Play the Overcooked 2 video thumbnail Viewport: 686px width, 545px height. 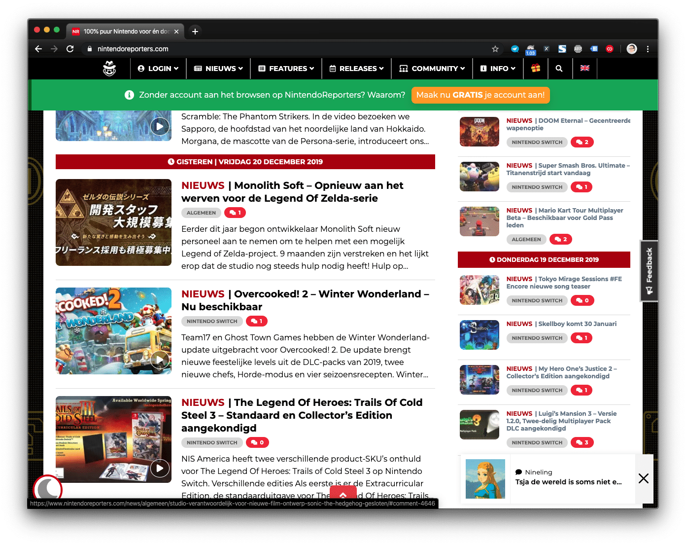160,360
